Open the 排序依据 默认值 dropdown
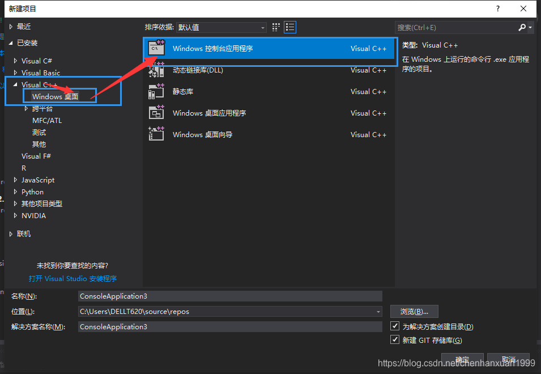This screenshot has width=541, height=374. [x=221, y=27]
